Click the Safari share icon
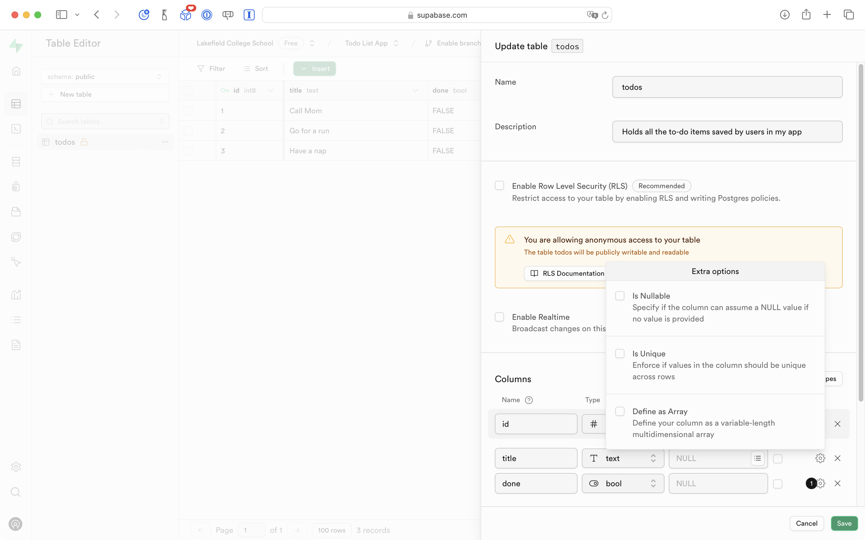865x540 pixels. pyautogui.click(x=806, y=15)
